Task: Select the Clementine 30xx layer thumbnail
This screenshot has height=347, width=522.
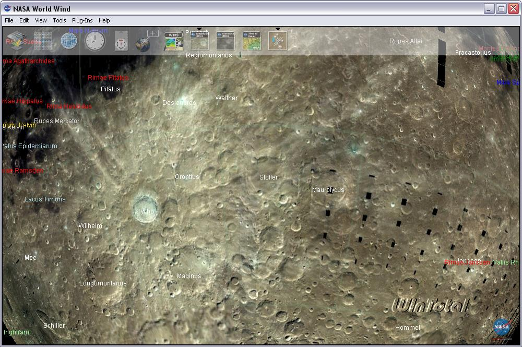Action: (x=226, y=41)
